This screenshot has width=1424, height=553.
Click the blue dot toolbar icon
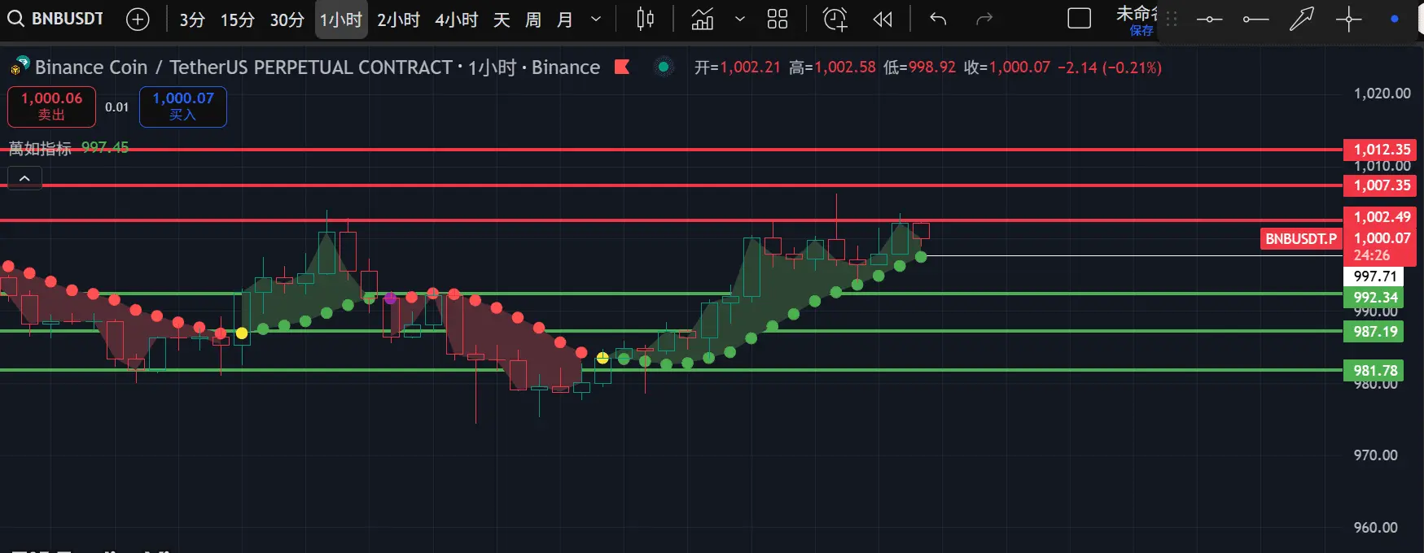pos(1394,19)
